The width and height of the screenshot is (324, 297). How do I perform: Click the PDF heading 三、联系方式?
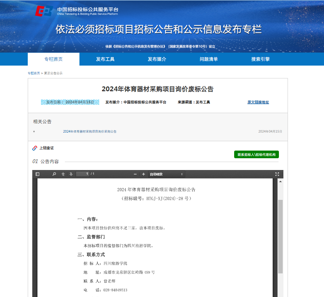[x=91, y=255]
